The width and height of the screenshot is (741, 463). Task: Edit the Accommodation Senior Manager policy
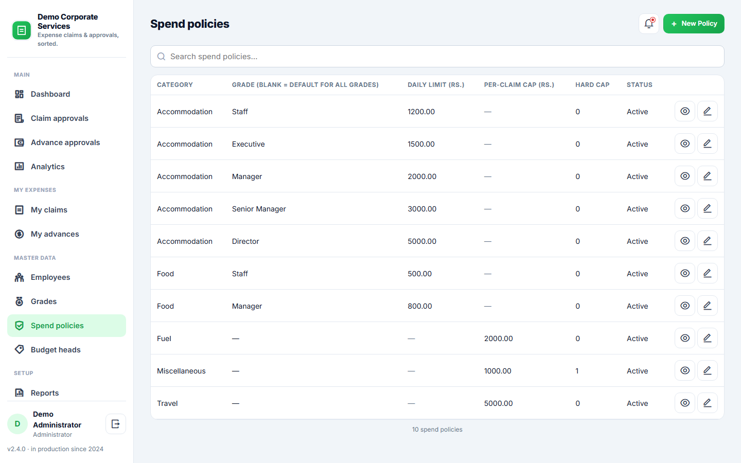point(708,208)
